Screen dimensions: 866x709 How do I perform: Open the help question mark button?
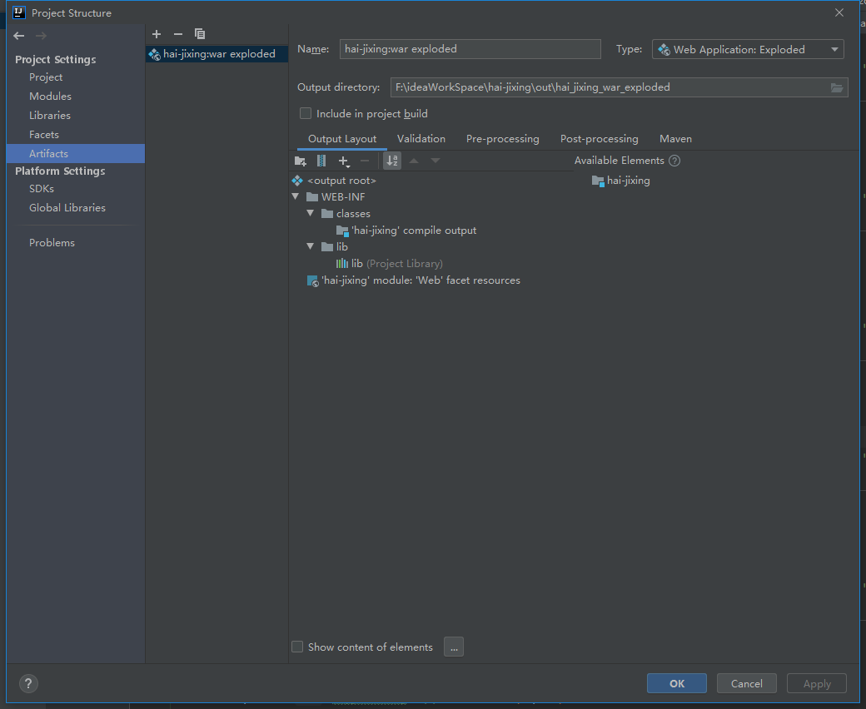click(28, 684)
